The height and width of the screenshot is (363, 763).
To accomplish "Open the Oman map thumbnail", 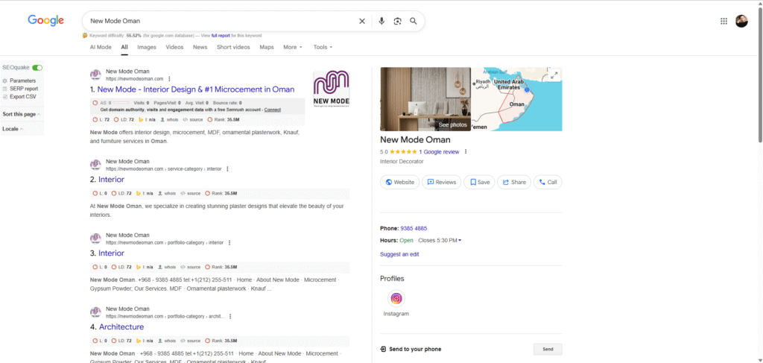I will coord(517,99).
